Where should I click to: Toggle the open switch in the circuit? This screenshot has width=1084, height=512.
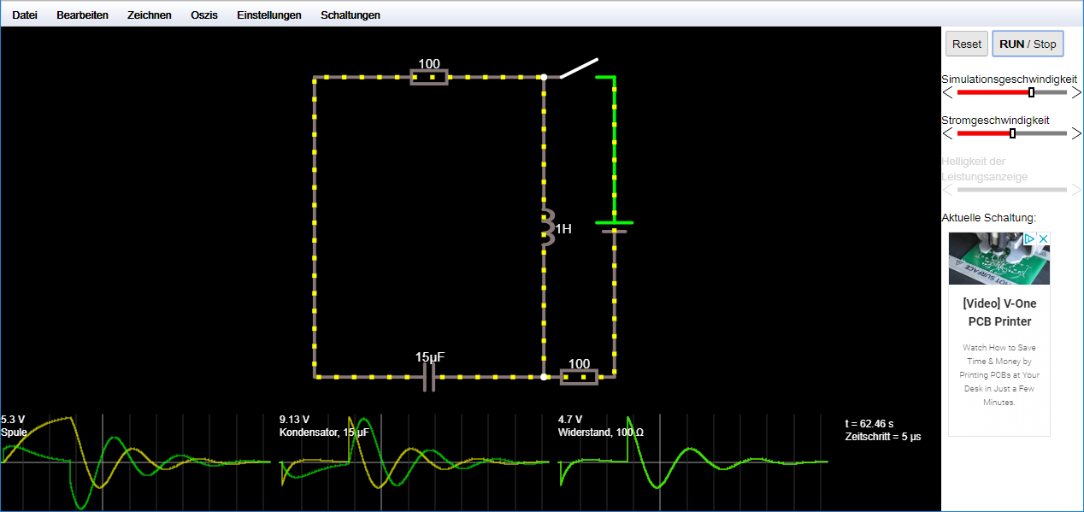pyautogui.click(x=579, y=68)
